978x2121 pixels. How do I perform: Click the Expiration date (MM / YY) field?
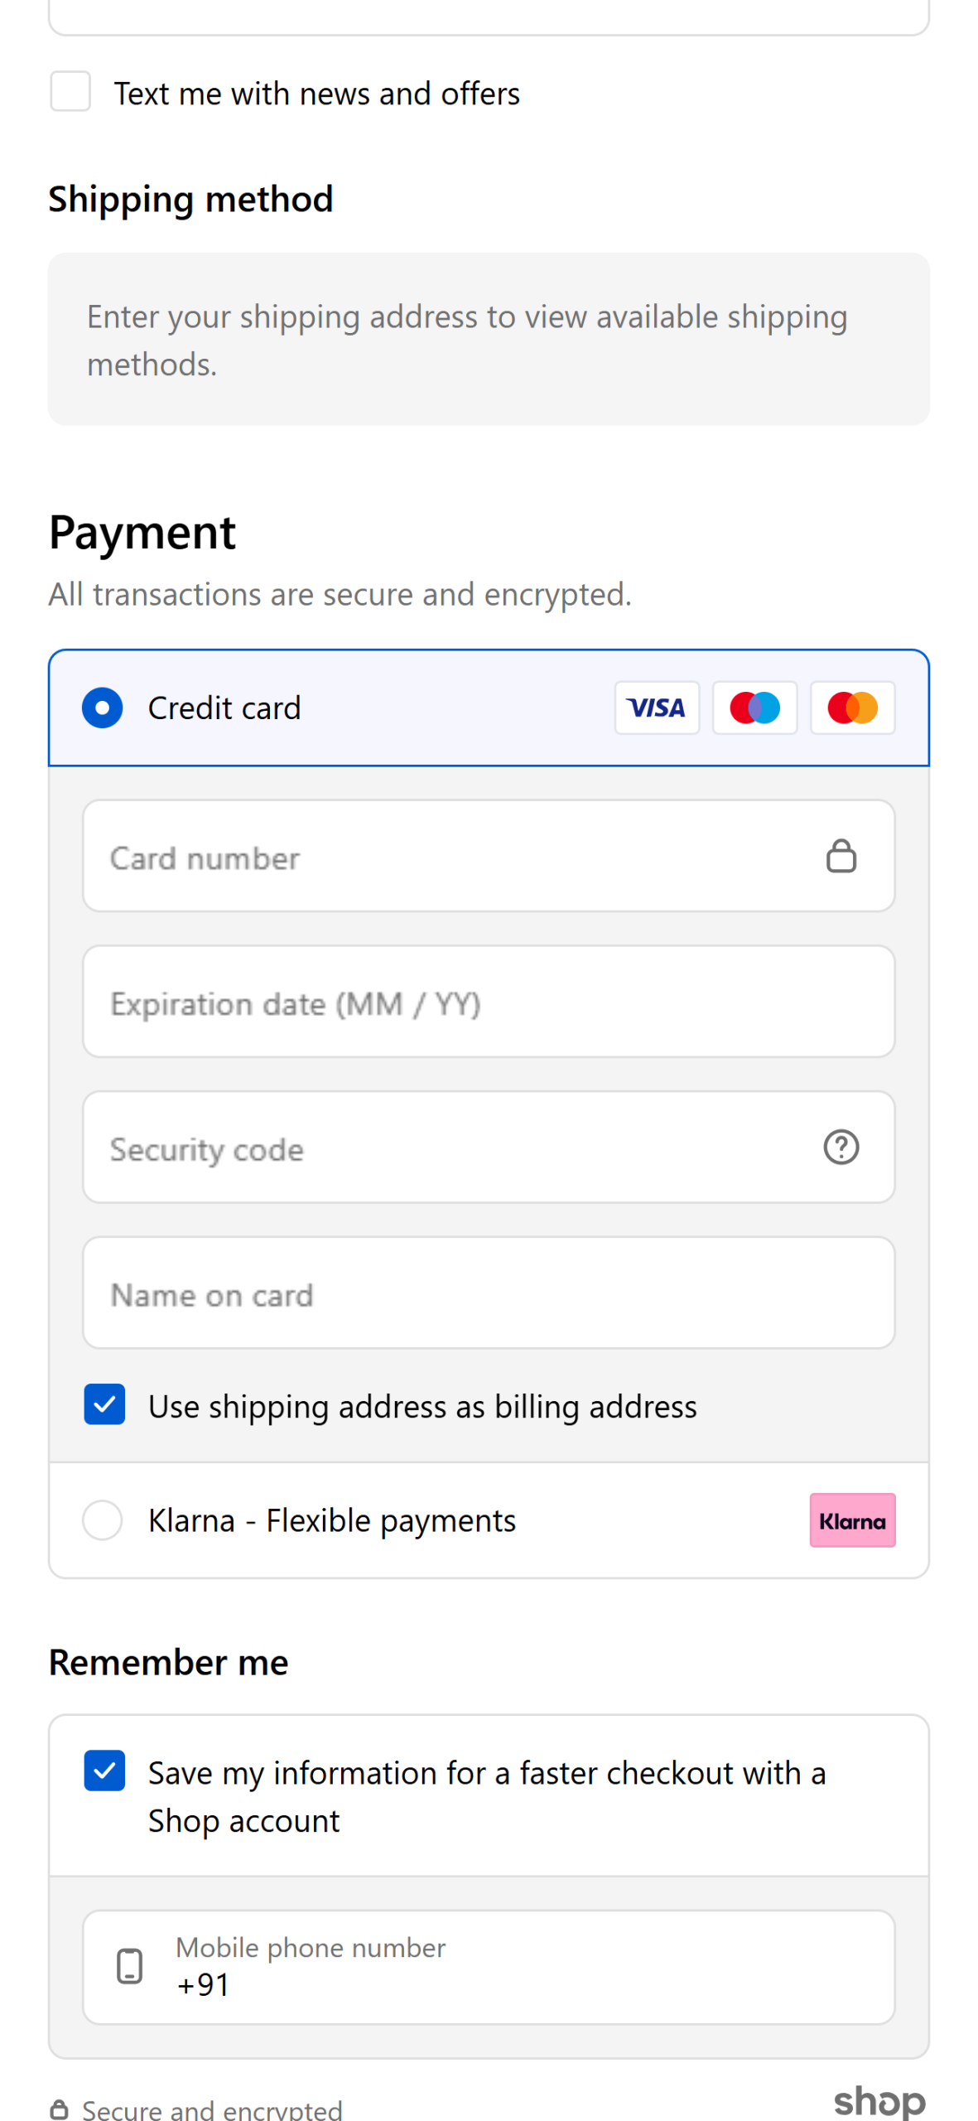489,1002
